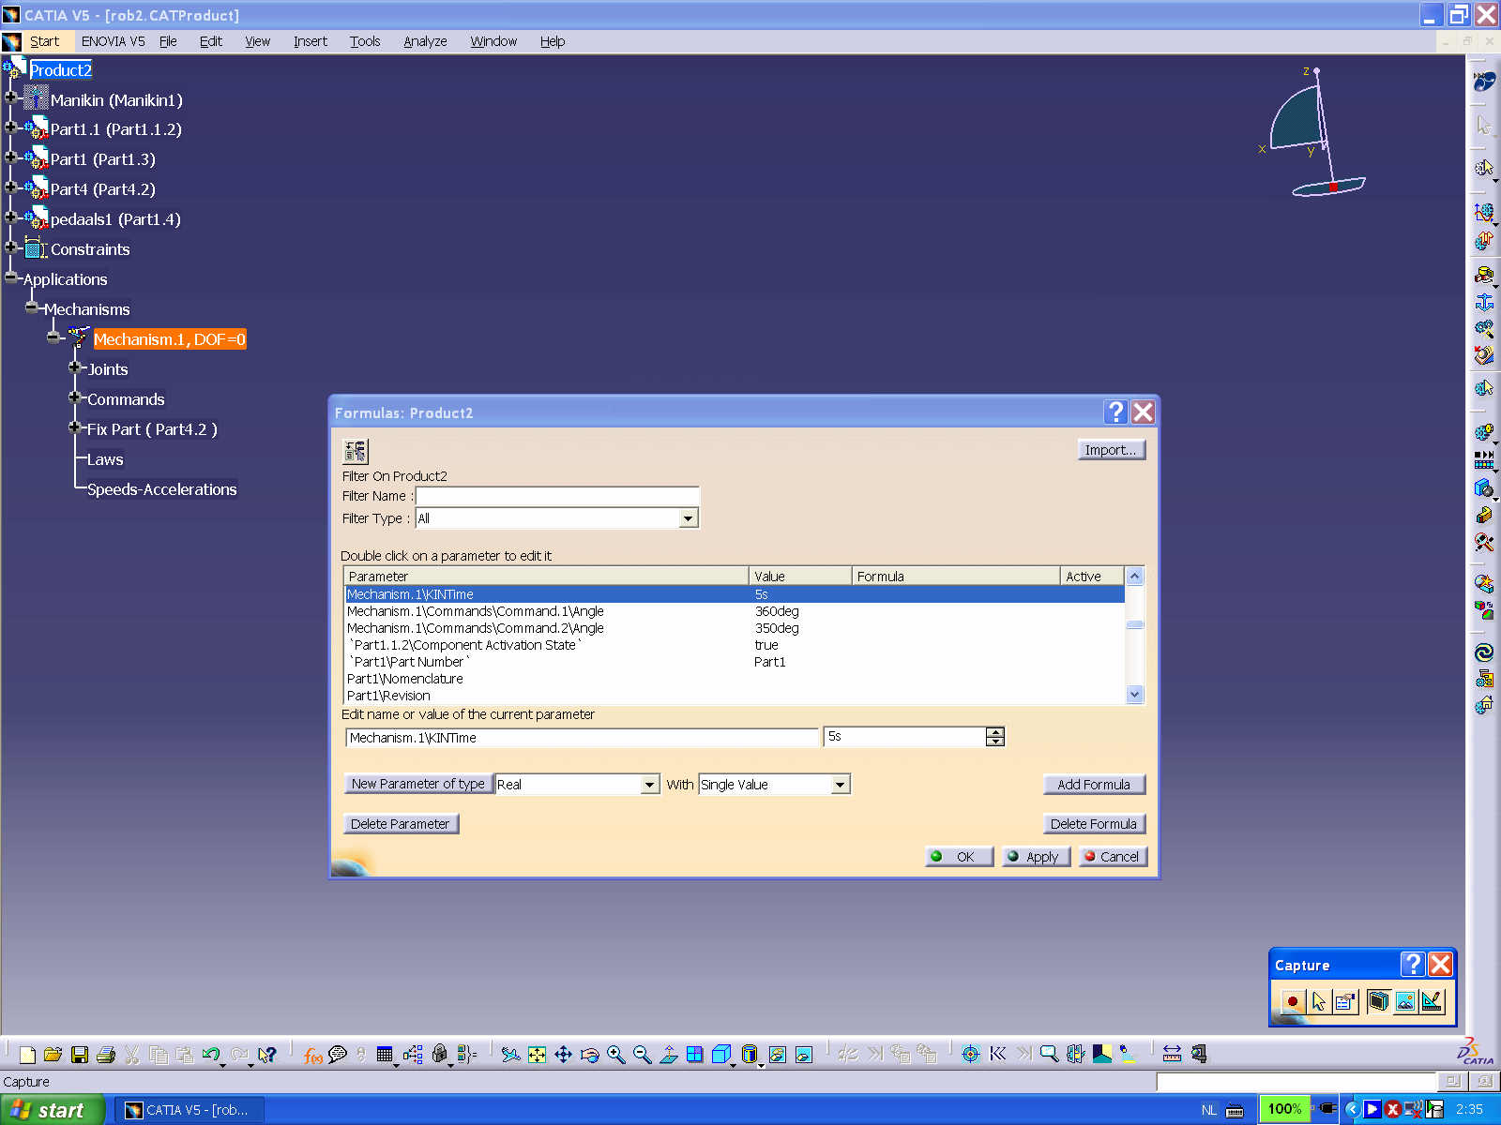1501x1125 pixels.
Task: Click the value stepper next to 5s
Action: 995,737
